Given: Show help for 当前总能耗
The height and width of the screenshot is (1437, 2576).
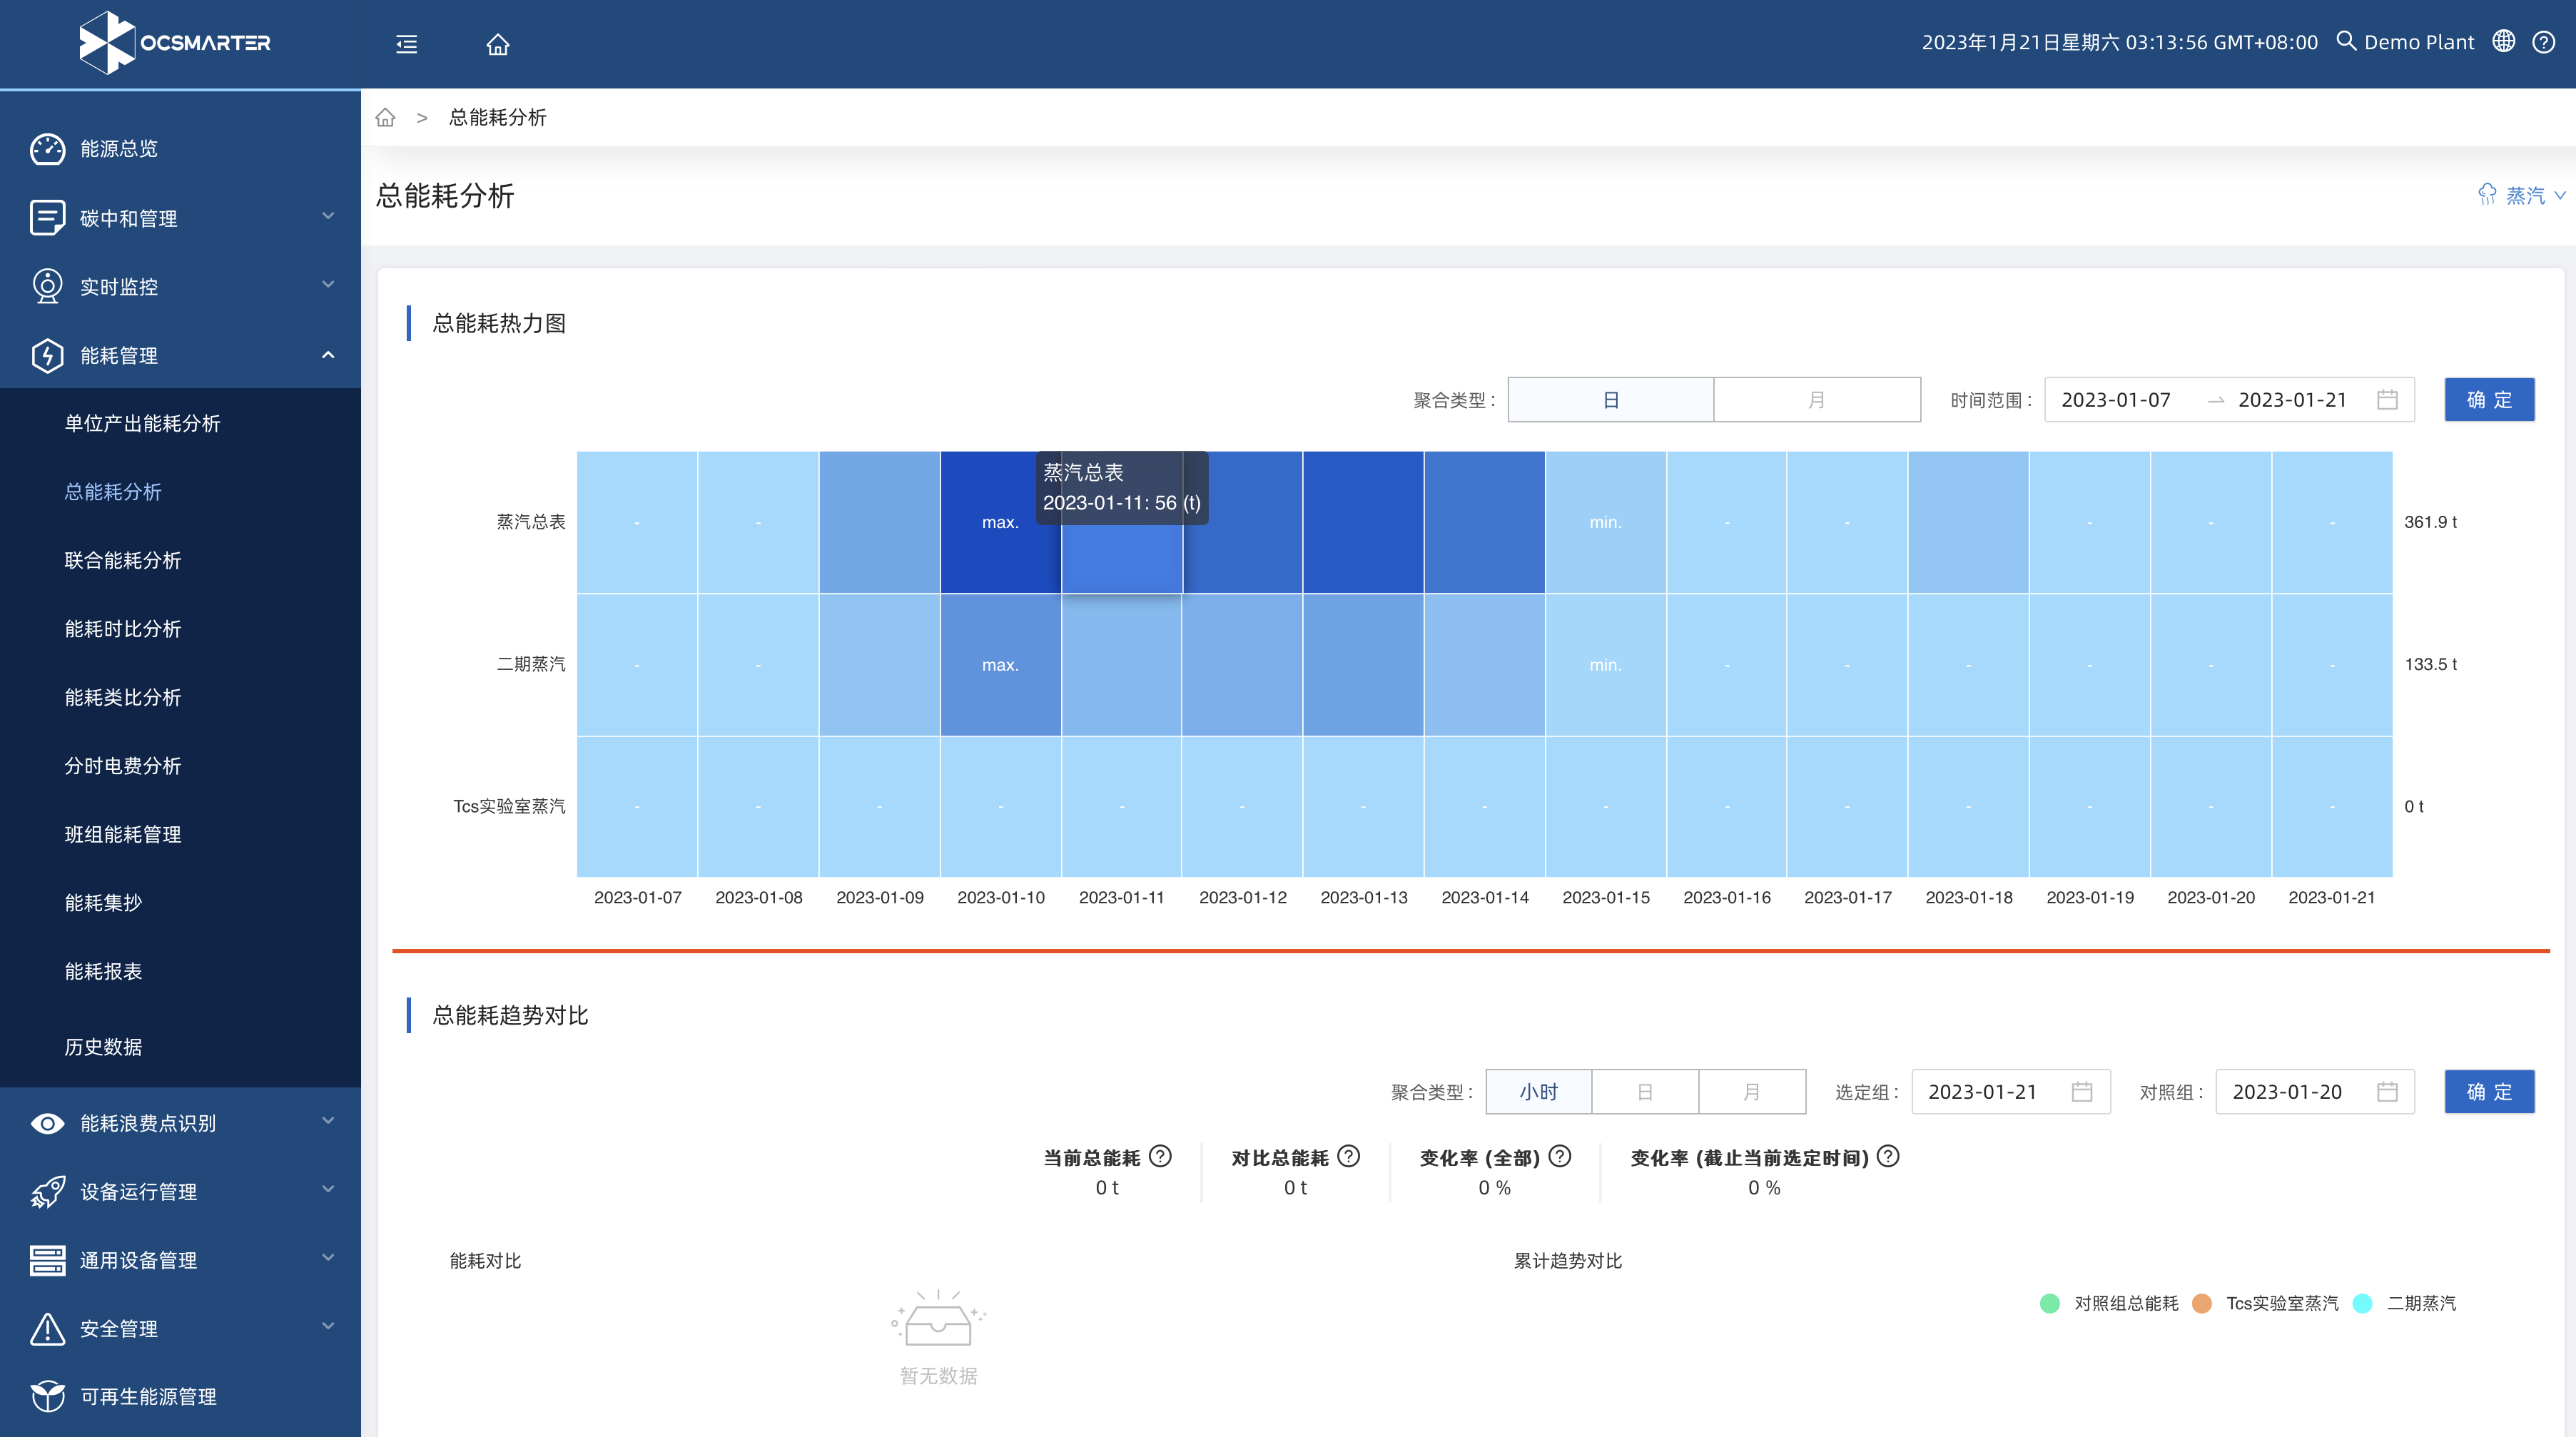Looking at the screenshot, I should 1160,1157.
